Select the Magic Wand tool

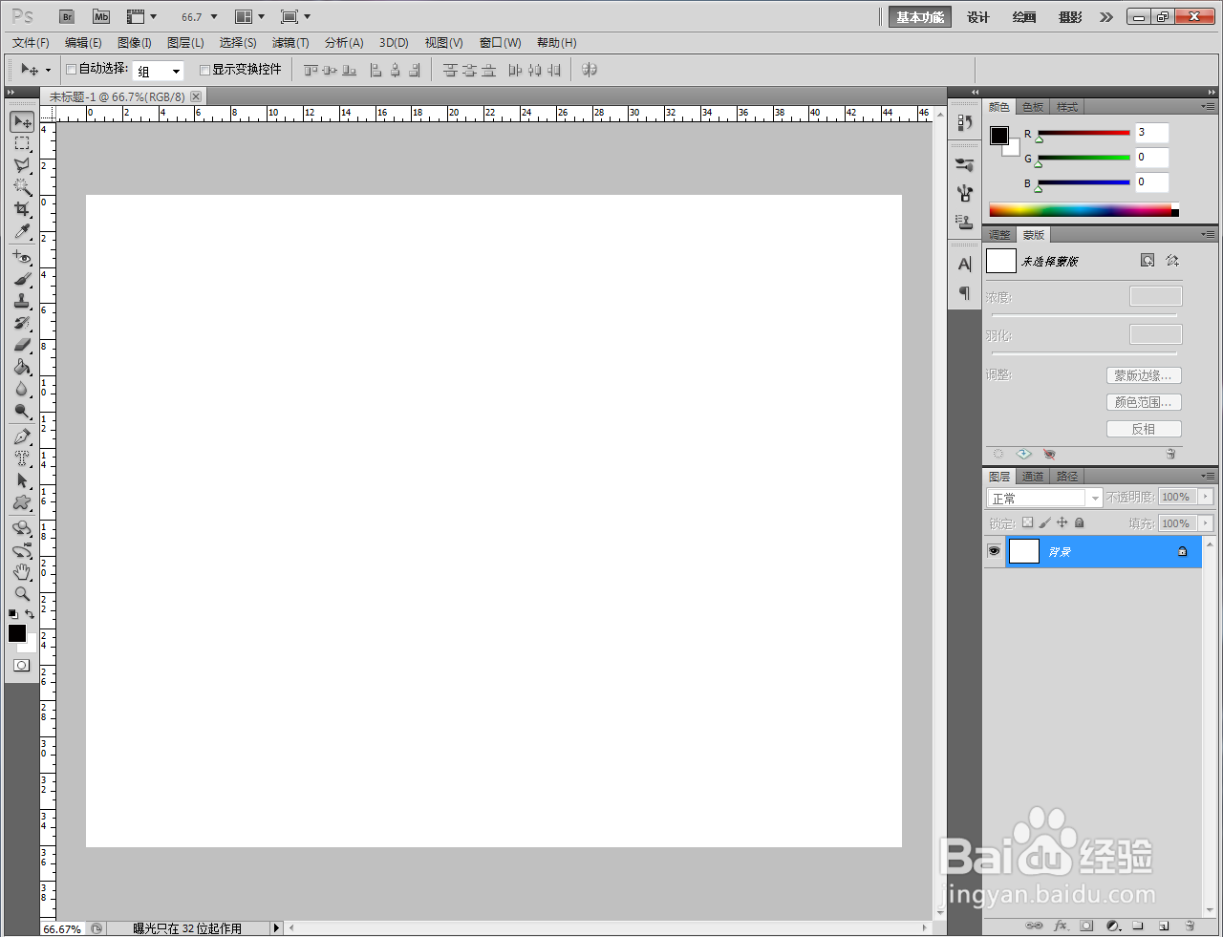pyautogui.click(x=22, y=187)
